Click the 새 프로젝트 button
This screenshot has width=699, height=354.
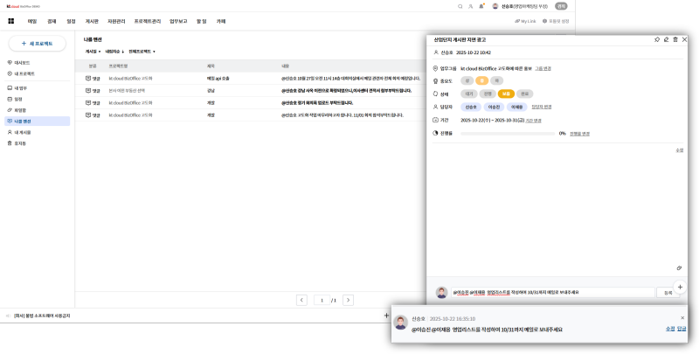pyautogui.click(x=37, y=43)
